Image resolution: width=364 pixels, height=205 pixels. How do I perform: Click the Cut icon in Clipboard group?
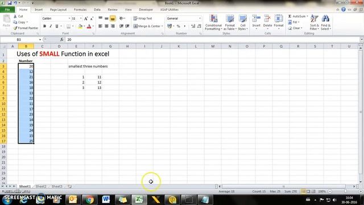tap(15, 17)
